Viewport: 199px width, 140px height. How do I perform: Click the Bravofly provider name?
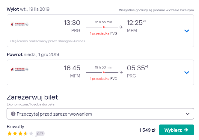tap(16, 127)
